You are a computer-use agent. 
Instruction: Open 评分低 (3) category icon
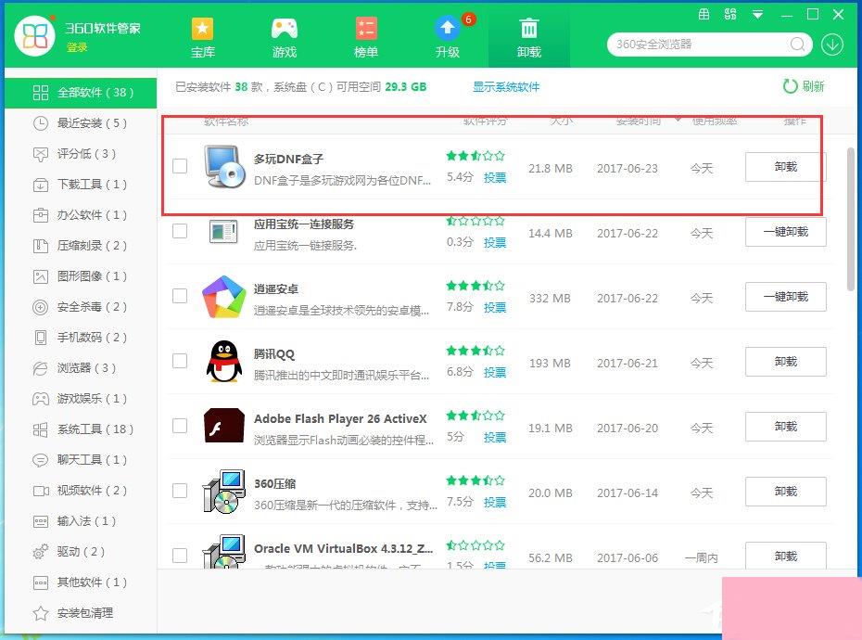pos(41,154)
